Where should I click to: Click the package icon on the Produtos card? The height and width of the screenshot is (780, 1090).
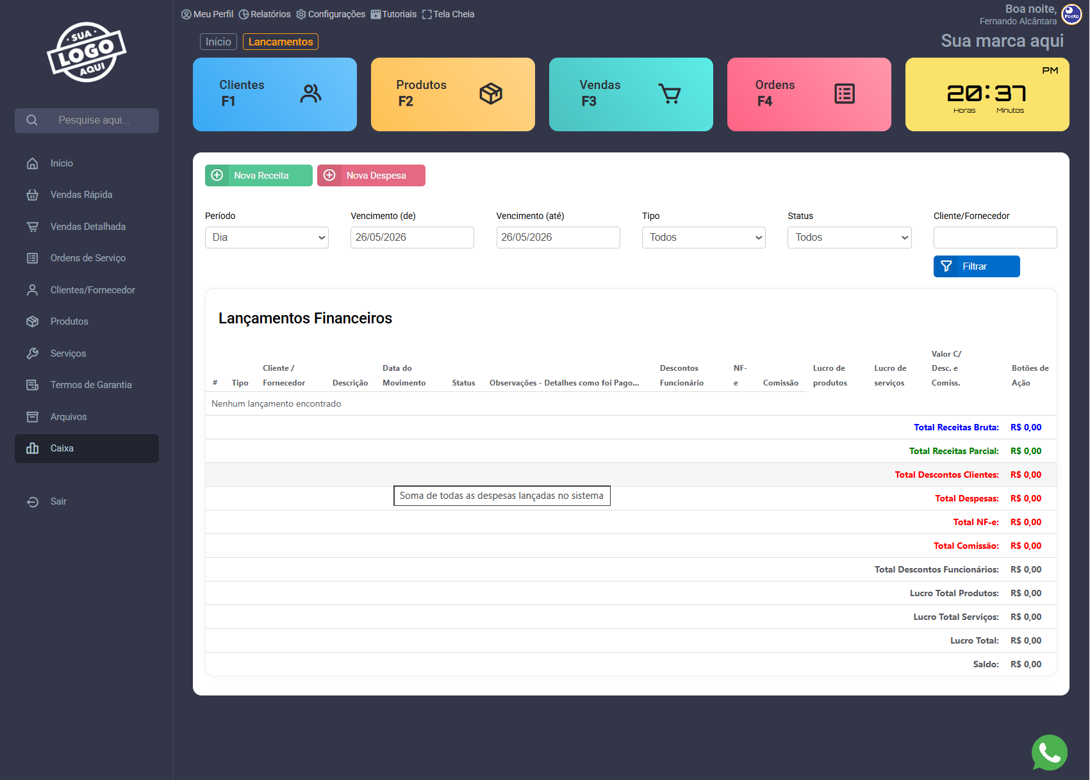coord(491,94)
